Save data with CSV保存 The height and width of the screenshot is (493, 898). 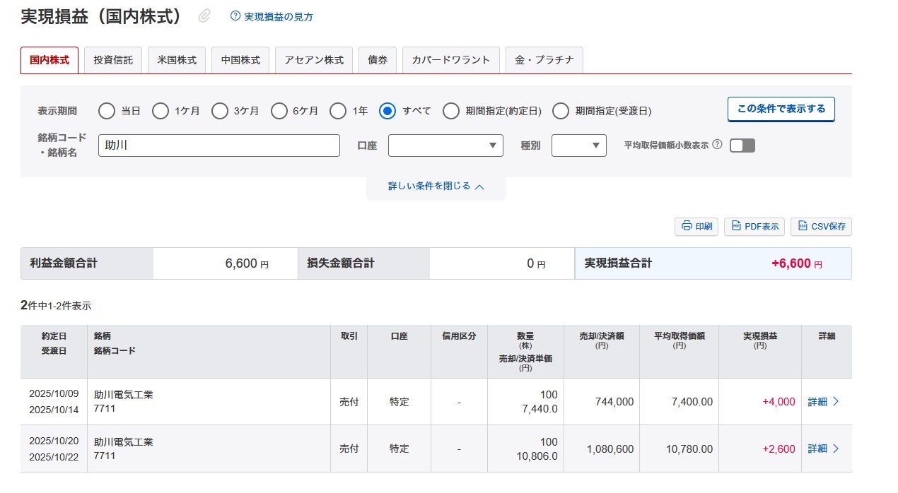(821, 227)
